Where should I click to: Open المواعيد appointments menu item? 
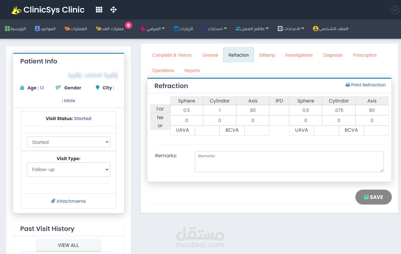[x=45, y=29]
